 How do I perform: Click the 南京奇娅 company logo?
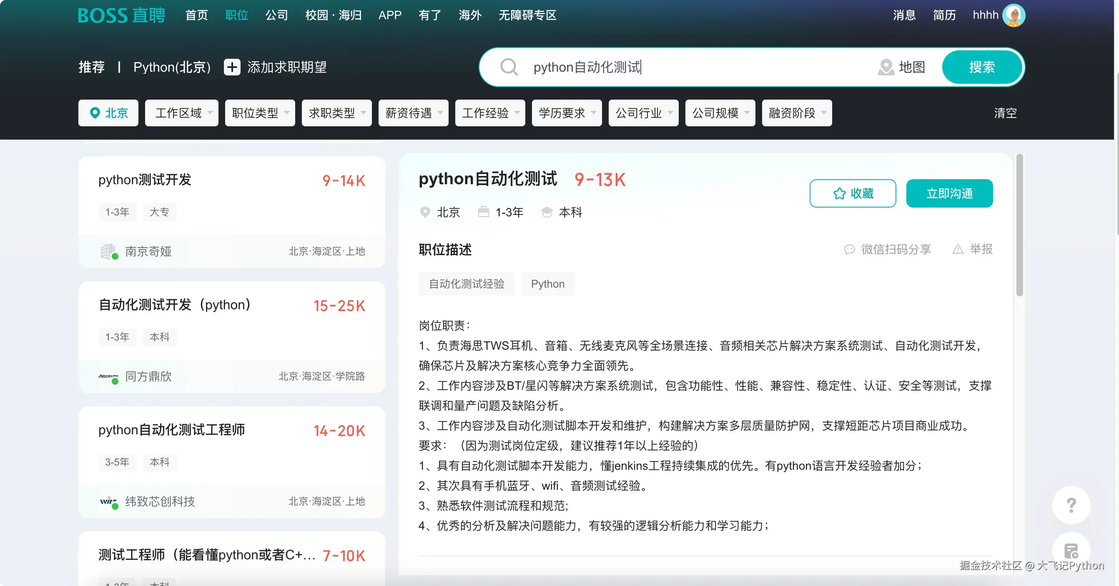point(108,251)
